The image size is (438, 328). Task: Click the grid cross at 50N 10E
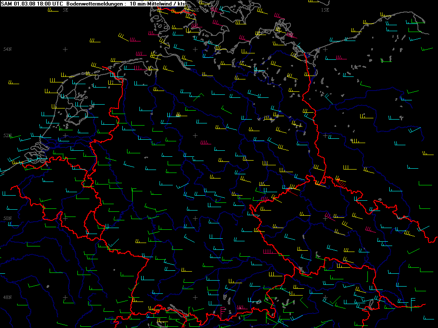click(195, 218)
